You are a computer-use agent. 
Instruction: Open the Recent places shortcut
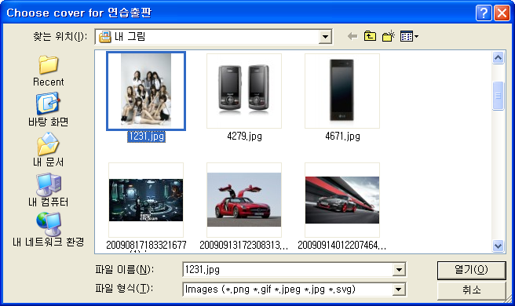(x=49, y=71)
